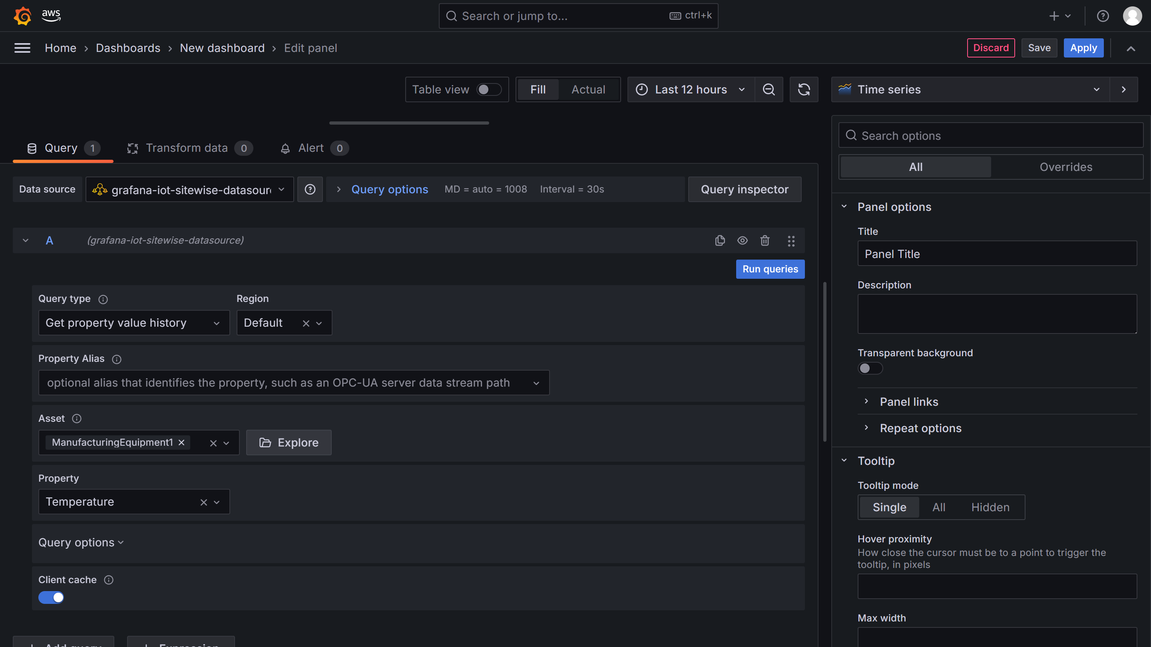The height and width of the screenshot is (647, 1151).
Task: Switch to Transform data tab
Action: (190, 148)
